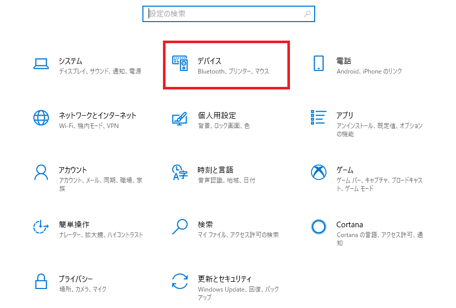Click the Apps (アプリ) list icon

(x=319, y=118)
